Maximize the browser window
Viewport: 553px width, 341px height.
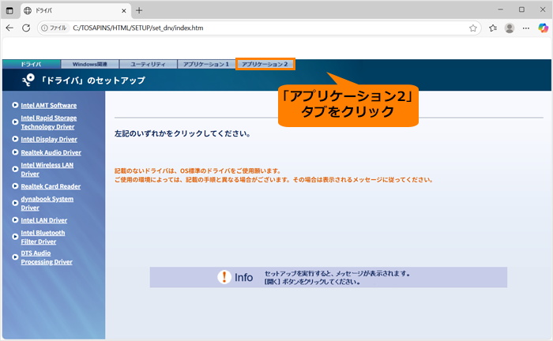pyautogui.click(x=521, y=9)
